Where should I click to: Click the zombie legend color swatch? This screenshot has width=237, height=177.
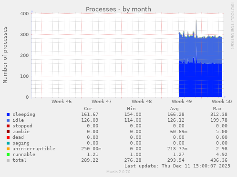click(8, 132)
